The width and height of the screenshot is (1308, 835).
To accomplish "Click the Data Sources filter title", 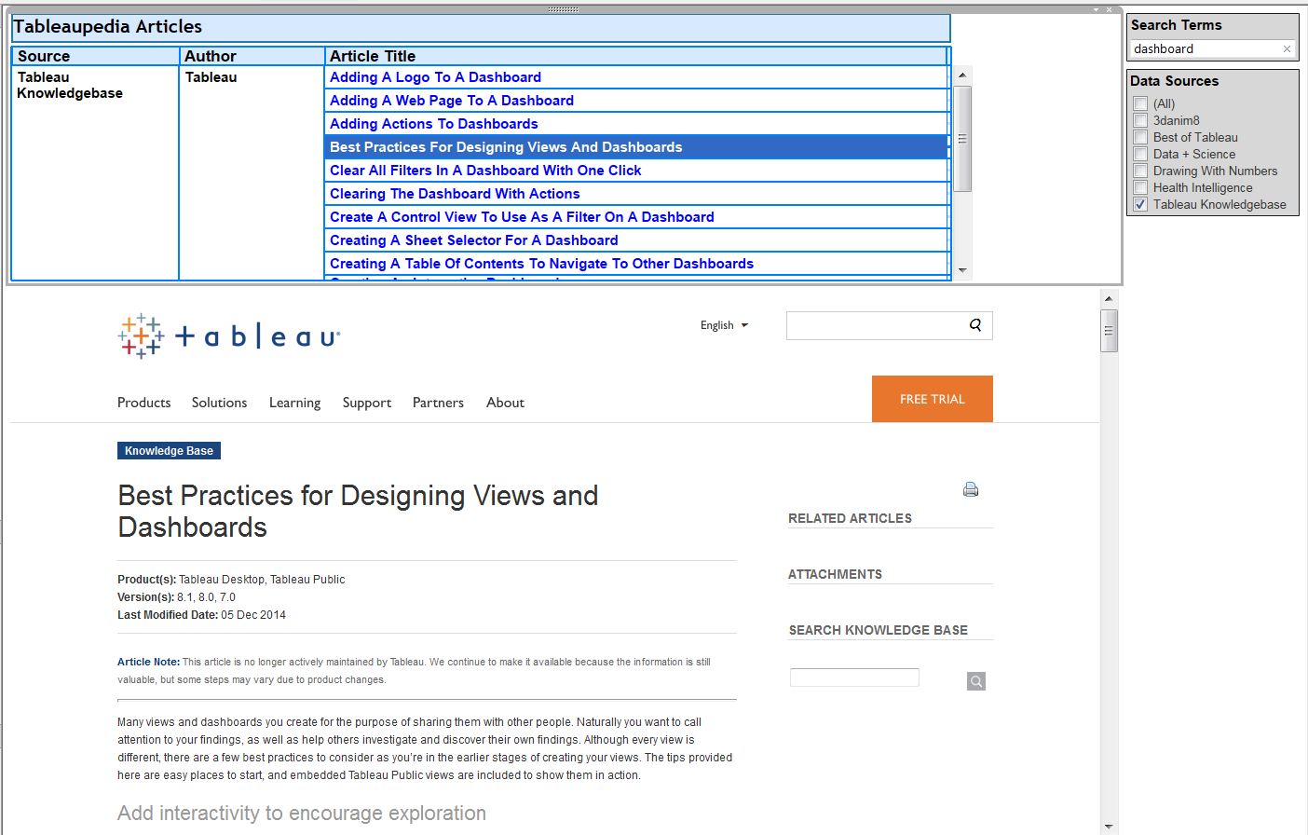I will (x=1175, y=81).
